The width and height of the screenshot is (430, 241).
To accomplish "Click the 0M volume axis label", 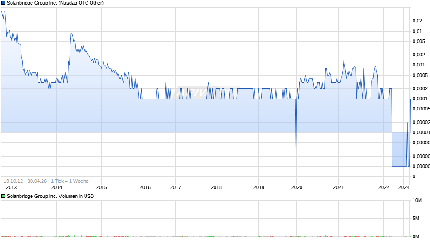I will (x=416, y=236).
